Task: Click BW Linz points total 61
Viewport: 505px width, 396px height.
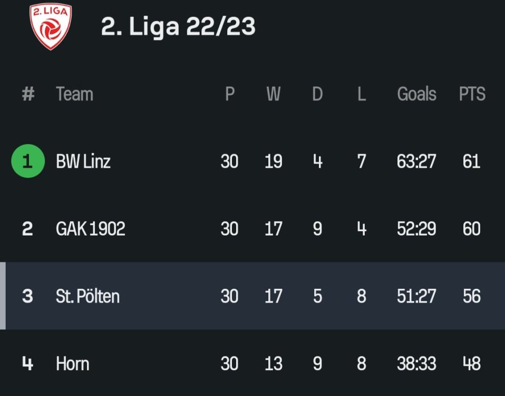Action: tap(471, 162)
